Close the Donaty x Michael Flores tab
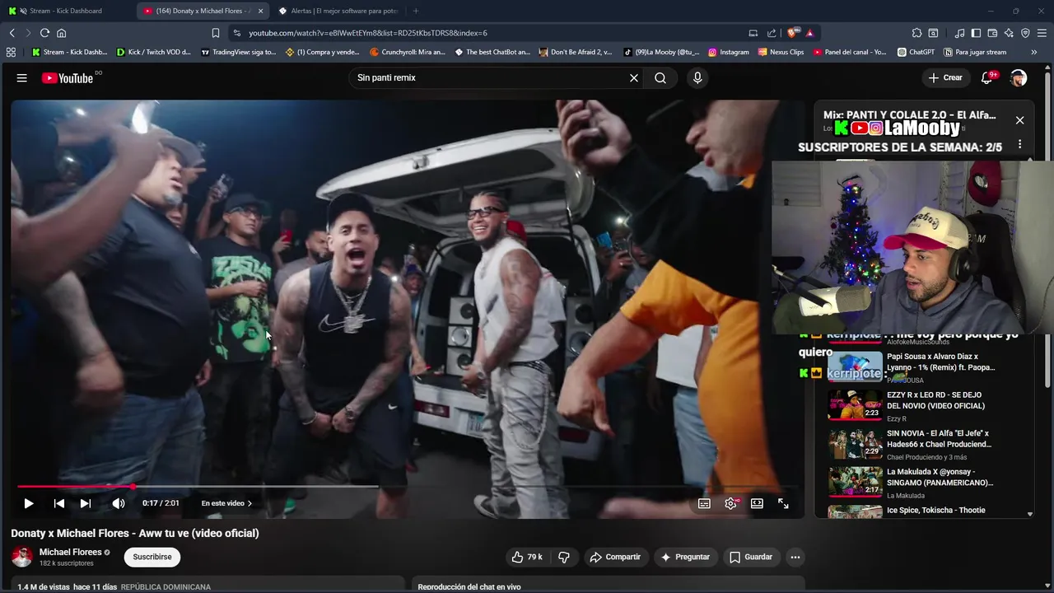Image resolution: width=1054 pixels, height=593 pixels. tap(261, 11)
